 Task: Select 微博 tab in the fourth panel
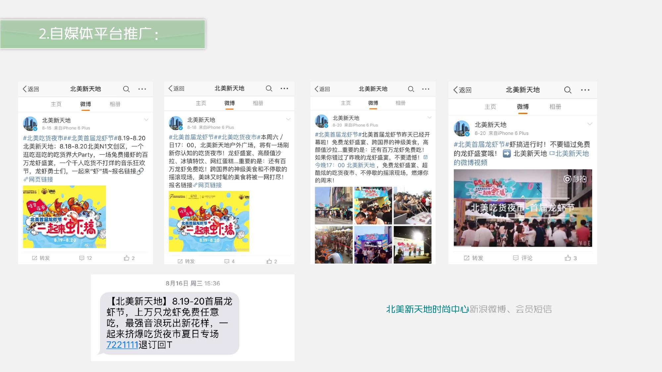pyautogui.click(x=523, y=106)
